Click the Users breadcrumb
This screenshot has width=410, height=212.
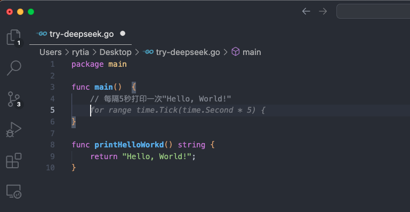tap(51, 52)
